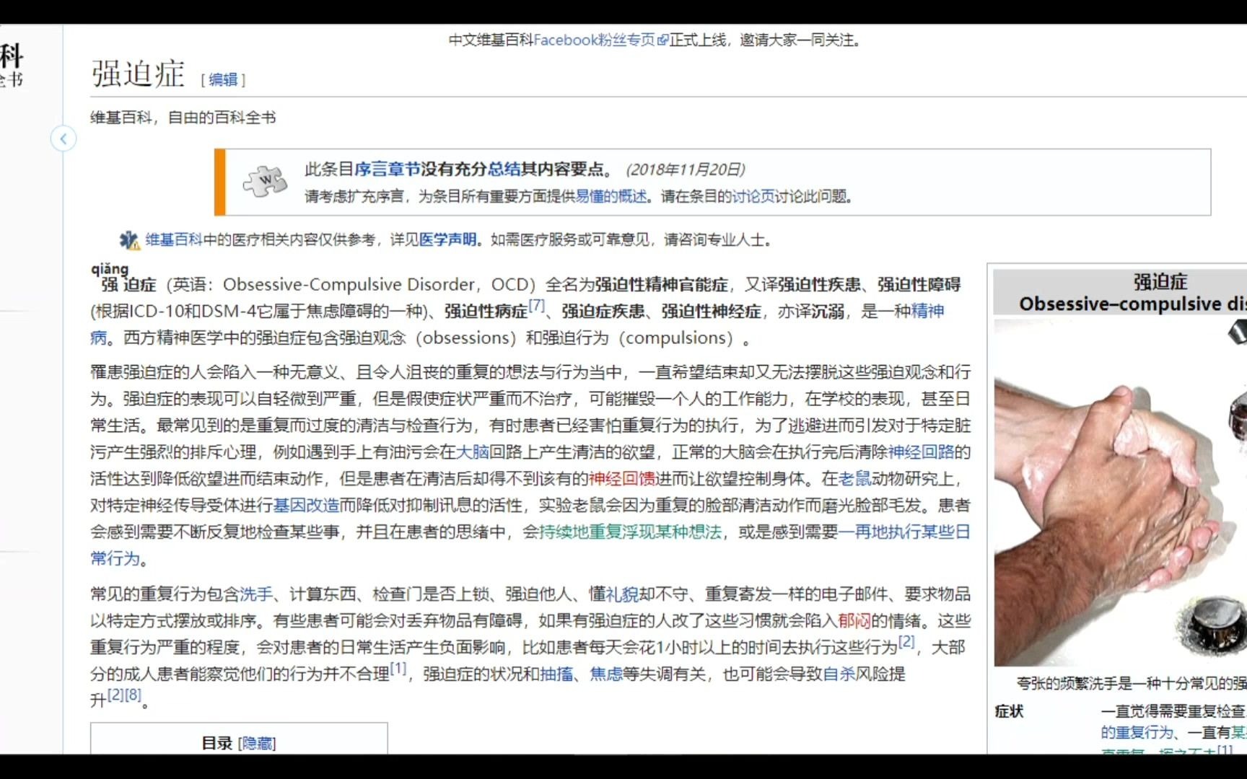Open the 易懂的概述 link
The height and width of the screenshot is (779, 1247).
click(611, 196)
